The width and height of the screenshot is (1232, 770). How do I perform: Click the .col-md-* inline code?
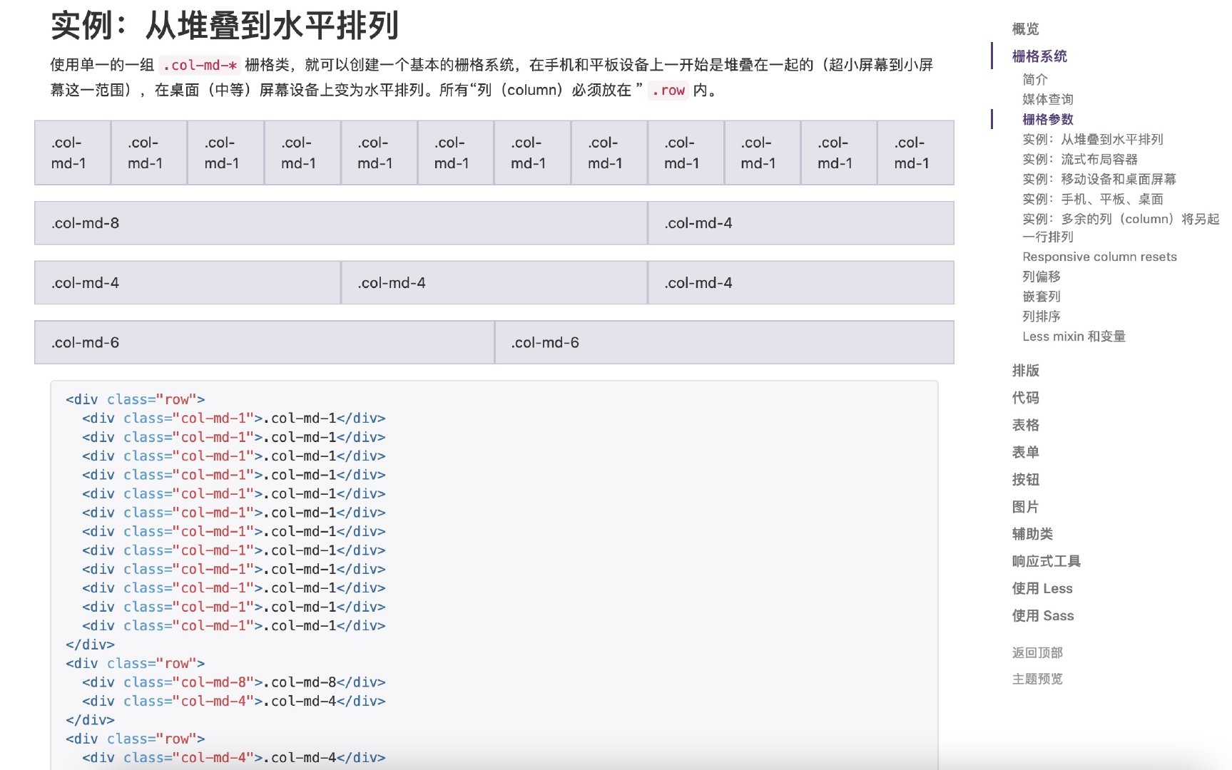(199, 66)
